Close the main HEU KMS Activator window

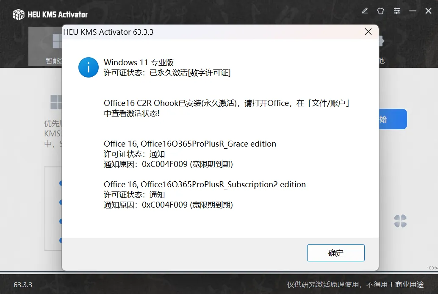(x=428, y=11)
